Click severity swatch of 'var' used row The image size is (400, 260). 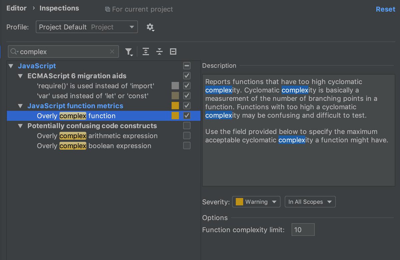[x=175, y=96]
